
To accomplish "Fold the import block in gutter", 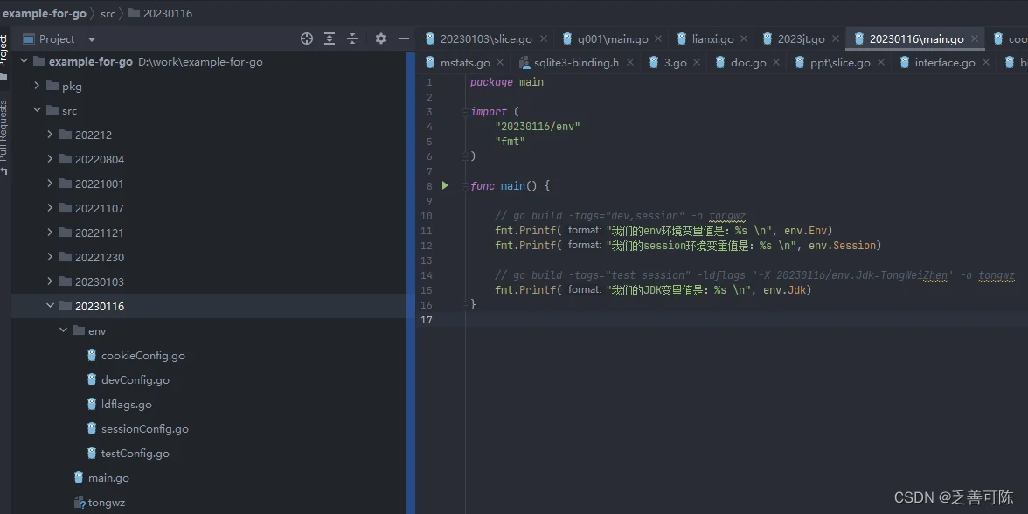I will (x=466, y=112).
